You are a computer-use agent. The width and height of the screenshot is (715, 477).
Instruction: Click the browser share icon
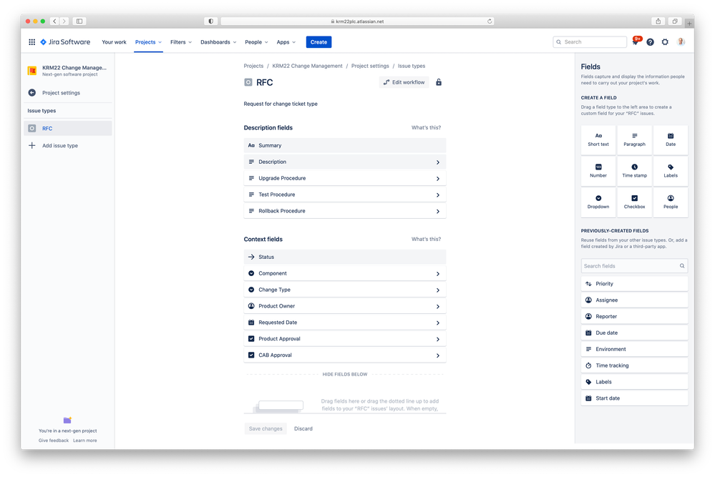point(658,21)
